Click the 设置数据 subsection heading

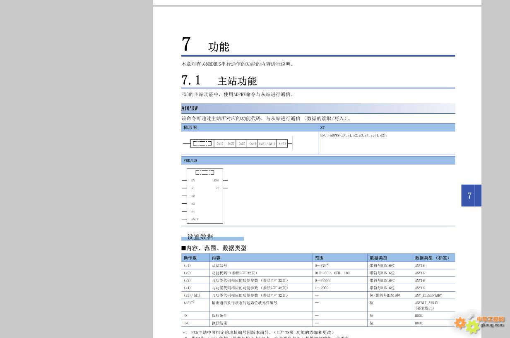(x=200, y=237)
